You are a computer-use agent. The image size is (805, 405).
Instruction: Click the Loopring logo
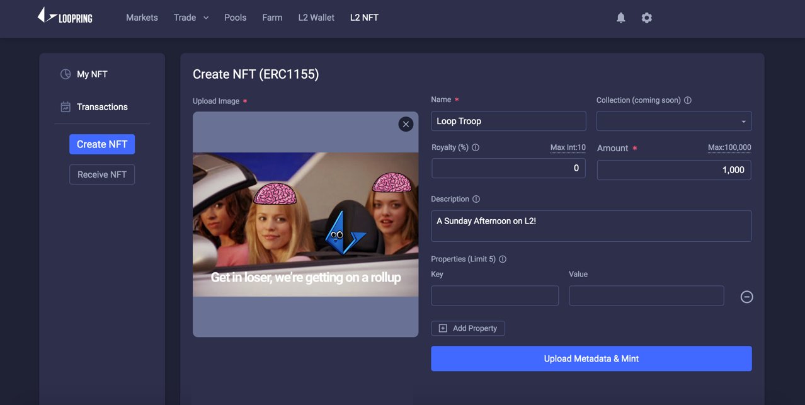pos(64,17)
